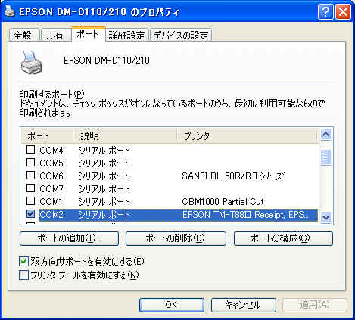The width and height of the screenshot is (355, 320).
Task: Click the ポートの削除 button
Action: [176, 238]
